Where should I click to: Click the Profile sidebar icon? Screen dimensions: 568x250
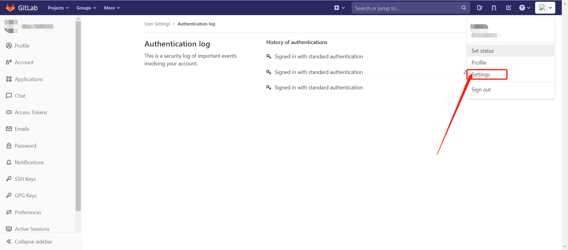pos(9,46)
